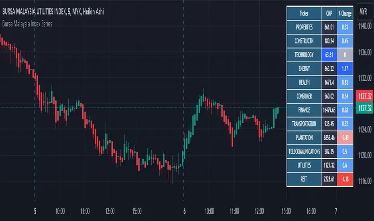The image size is (374, 221).
Task: Click the 1132.00 price axis label
Action: tap(365, 78)
